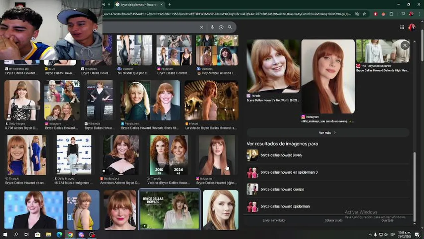Close the 'bryce dallas howard - Buscar' tab
Image resolution: width=424 pixels, height=239 pixels.
click(161, 4)
